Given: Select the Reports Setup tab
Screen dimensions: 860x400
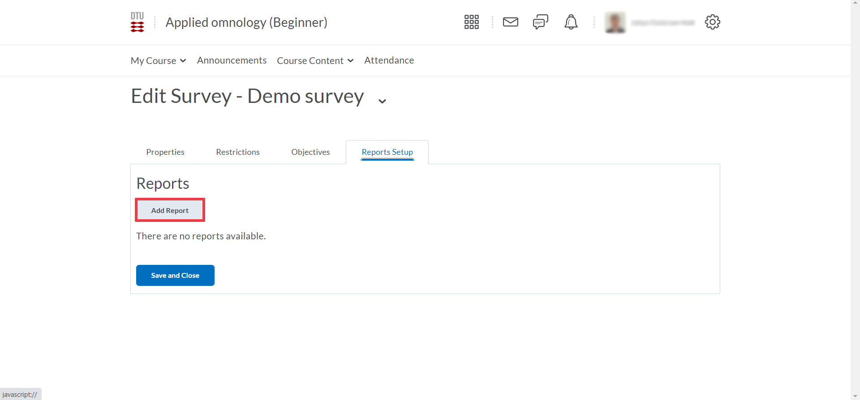Looking at the screenshot, I should 387,152.
